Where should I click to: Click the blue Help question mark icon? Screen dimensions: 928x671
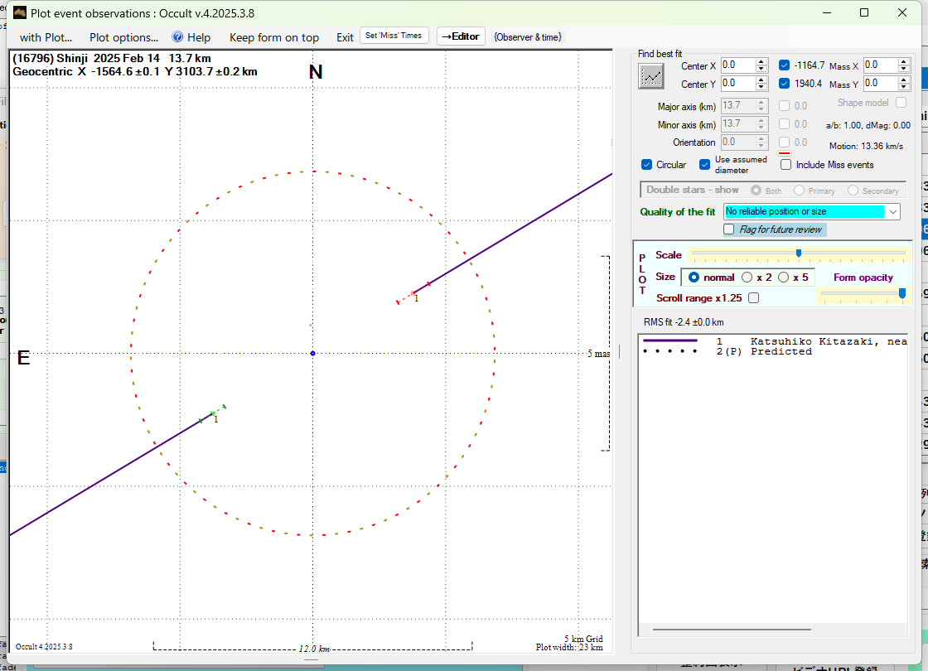177,37
